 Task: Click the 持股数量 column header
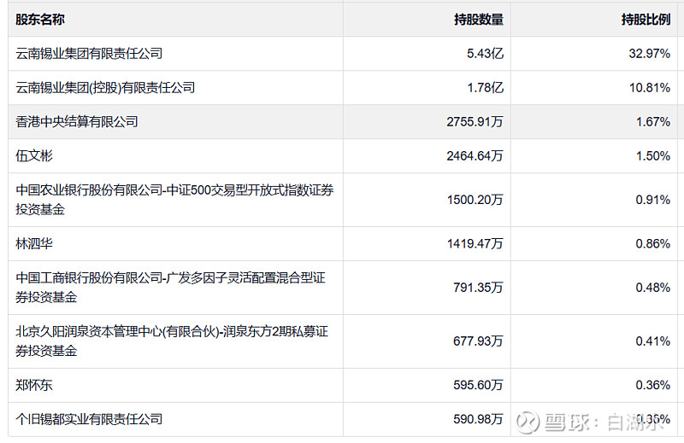479,20
